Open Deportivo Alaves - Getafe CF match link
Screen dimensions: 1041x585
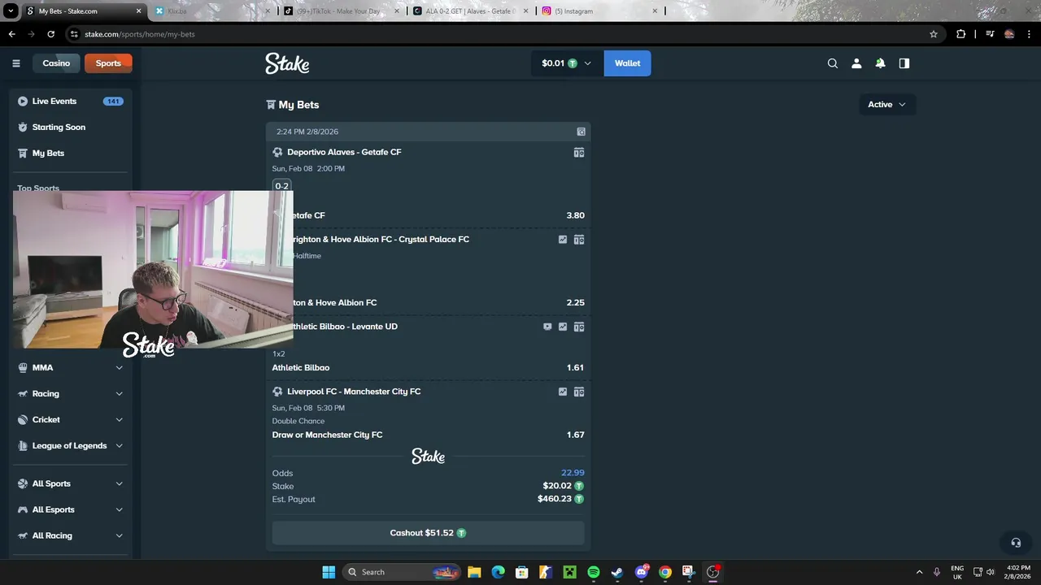(344, 152)
